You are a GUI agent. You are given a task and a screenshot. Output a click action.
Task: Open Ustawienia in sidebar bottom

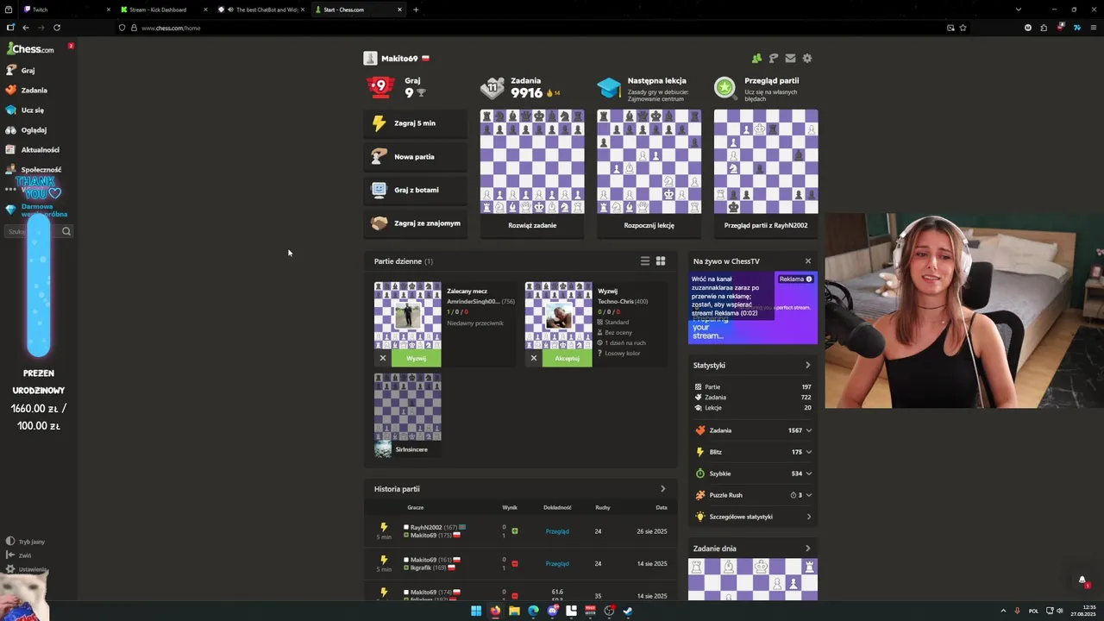click(27, 569)
